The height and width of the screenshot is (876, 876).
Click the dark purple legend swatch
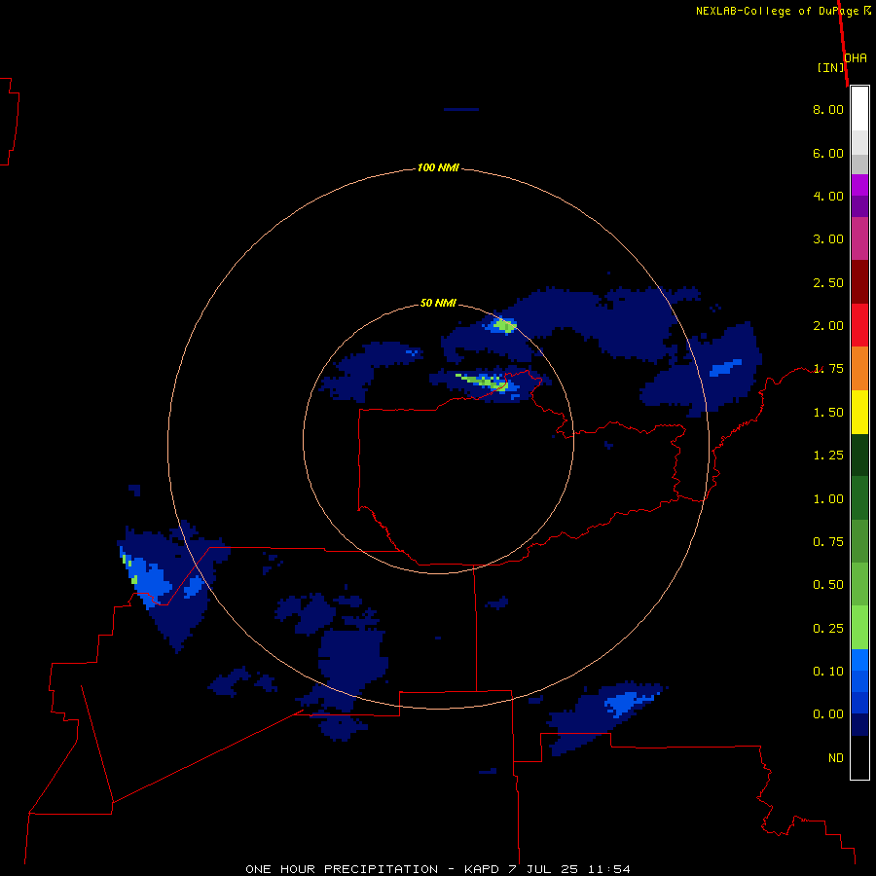859,206
